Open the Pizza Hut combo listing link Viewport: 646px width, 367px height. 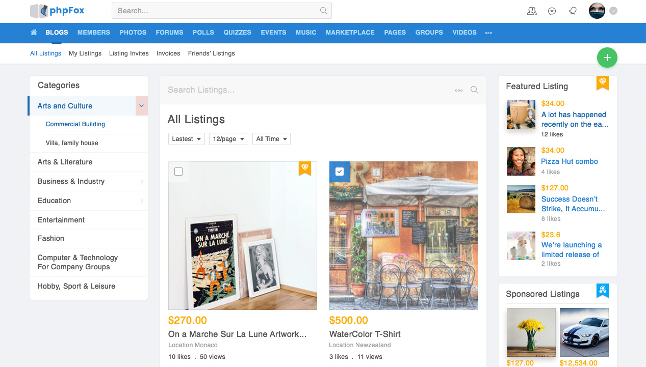570,161
